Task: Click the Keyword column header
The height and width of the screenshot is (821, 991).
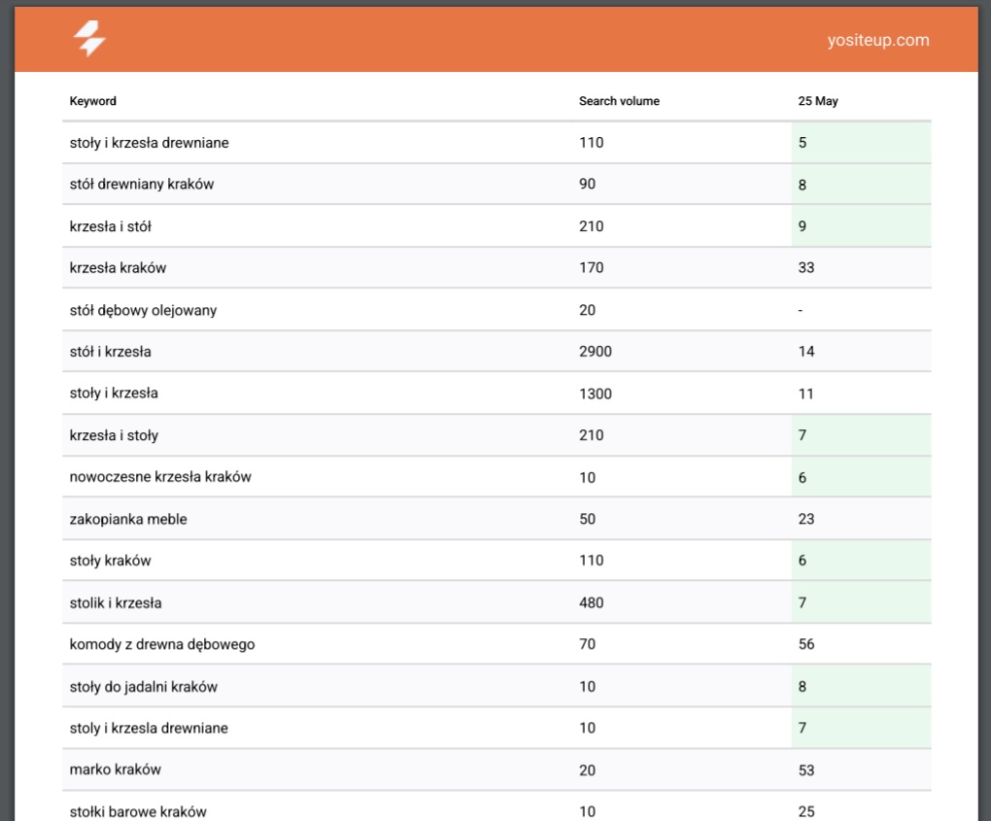Action: [93, 101]
